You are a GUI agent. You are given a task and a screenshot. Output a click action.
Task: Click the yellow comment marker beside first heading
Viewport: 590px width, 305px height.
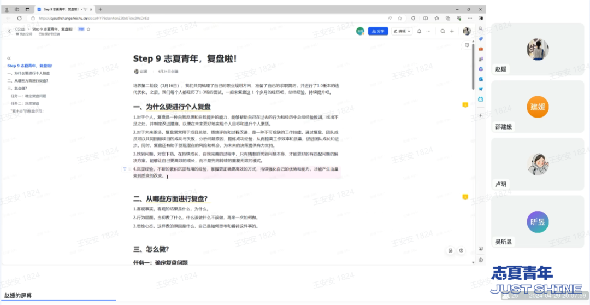point(465,104)
